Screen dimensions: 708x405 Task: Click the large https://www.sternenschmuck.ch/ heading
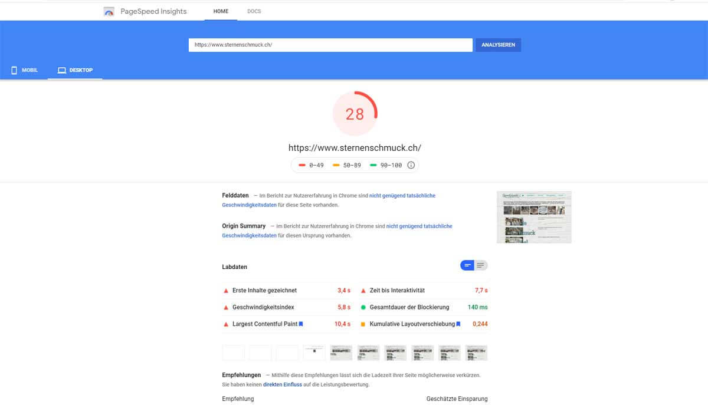[355, 148]
